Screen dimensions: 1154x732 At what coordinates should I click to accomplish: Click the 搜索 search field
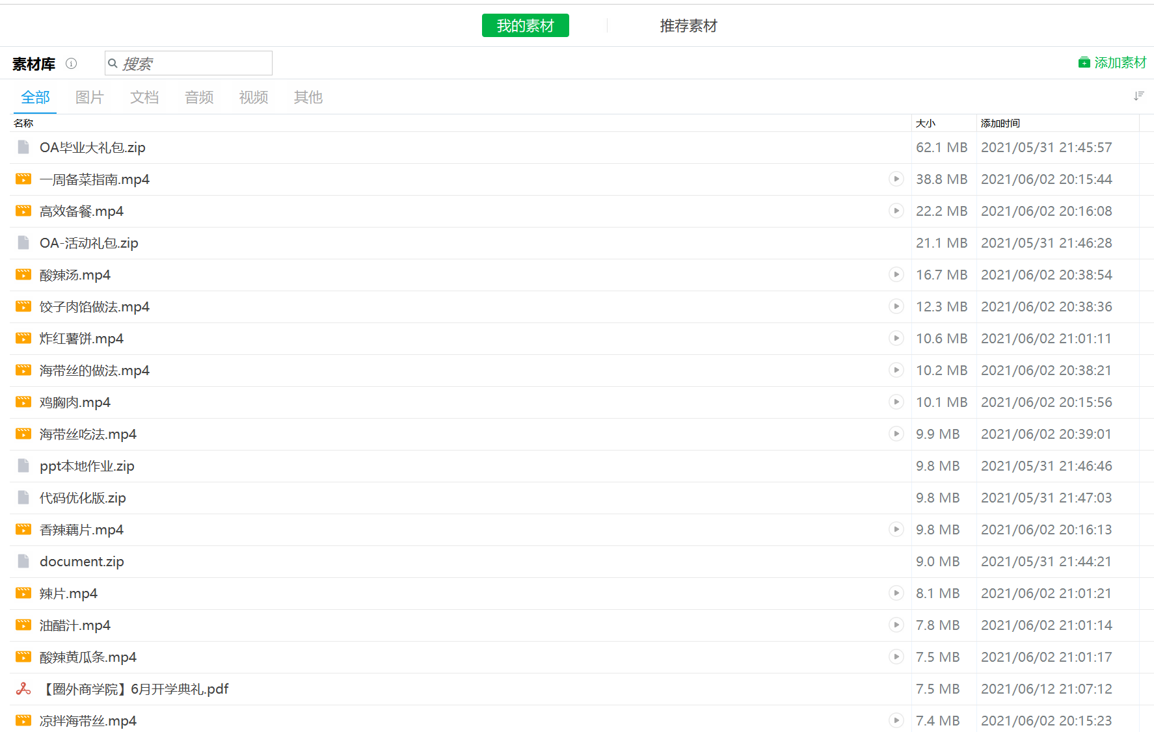[194, 64]
